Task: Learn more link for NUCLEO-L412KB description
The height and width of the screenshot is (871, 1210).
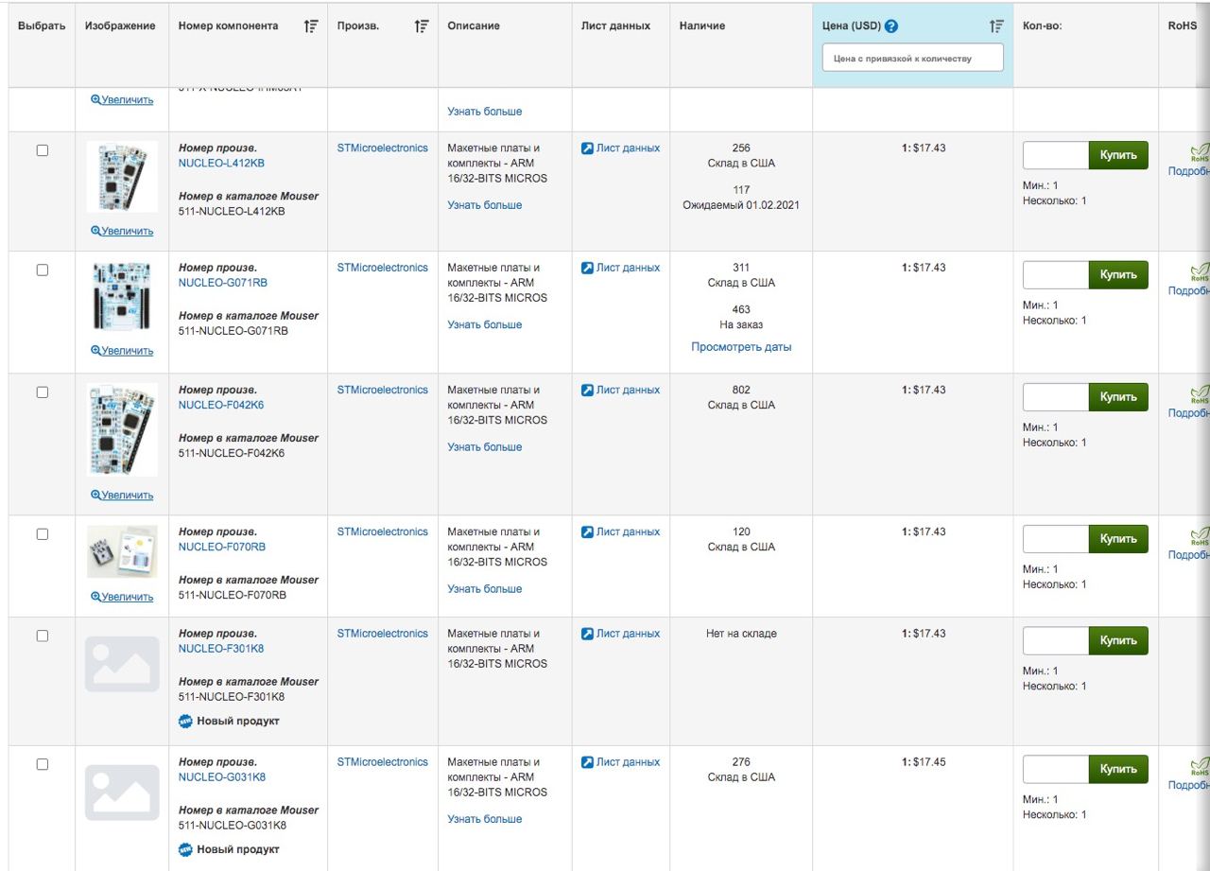Action: [485, 205]
